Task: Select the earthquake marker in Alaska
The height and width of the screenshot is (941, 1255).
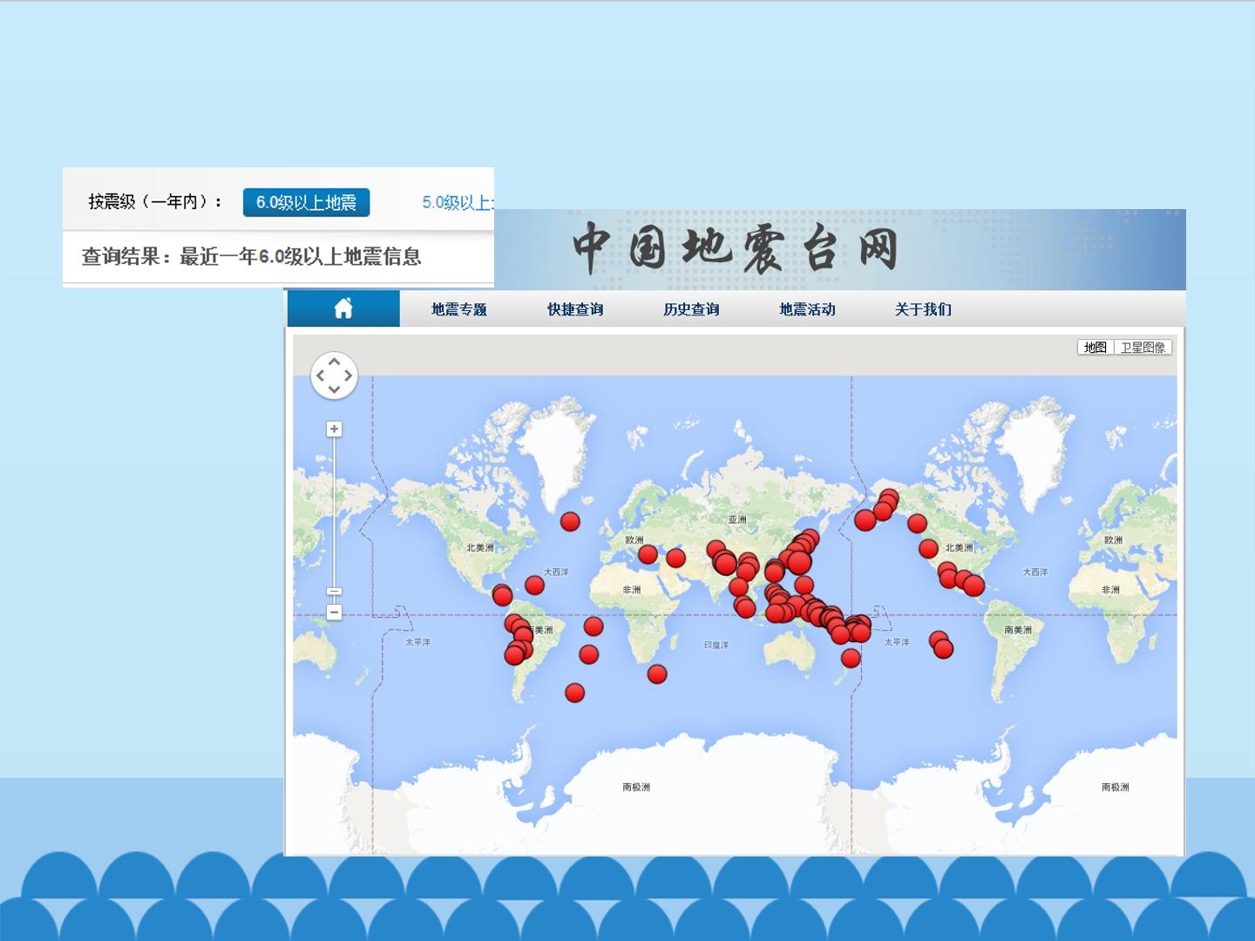Action: [x=888, y=499]
